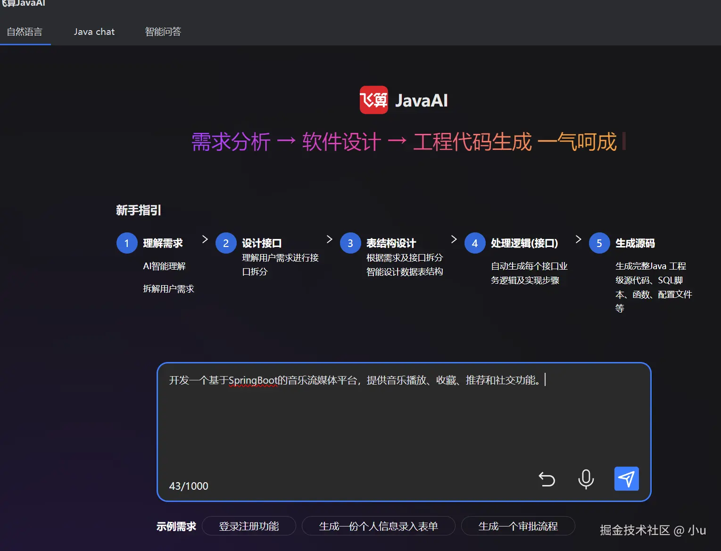Click the 设计接口 step title
The width and height of the screenshot is (721, 551).
(262, 243)
